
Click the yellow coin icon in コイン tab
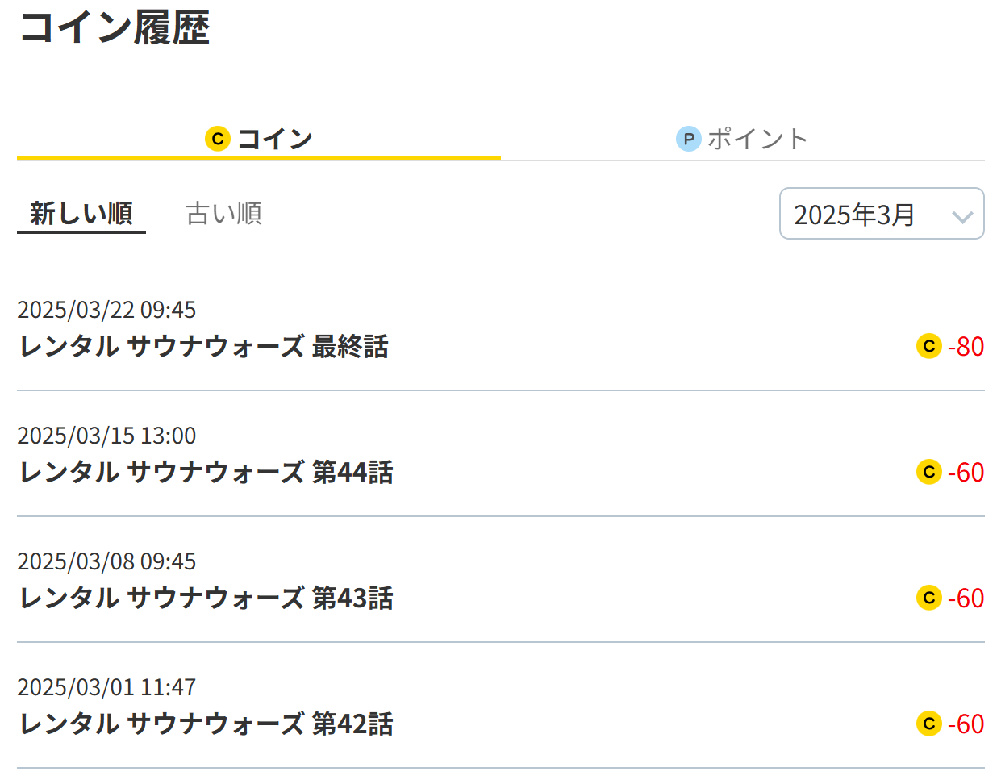pyautogui.click(x=218, y=139)
